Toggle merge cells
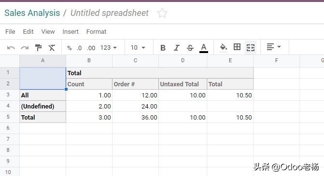Viewport: 324px width, 176px height. click(x=251, y=48)
